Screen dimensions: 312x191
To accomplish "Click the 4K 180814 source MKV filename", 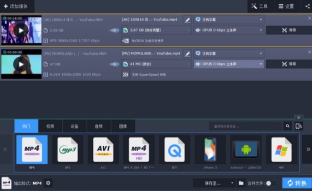I will [73, 19].
